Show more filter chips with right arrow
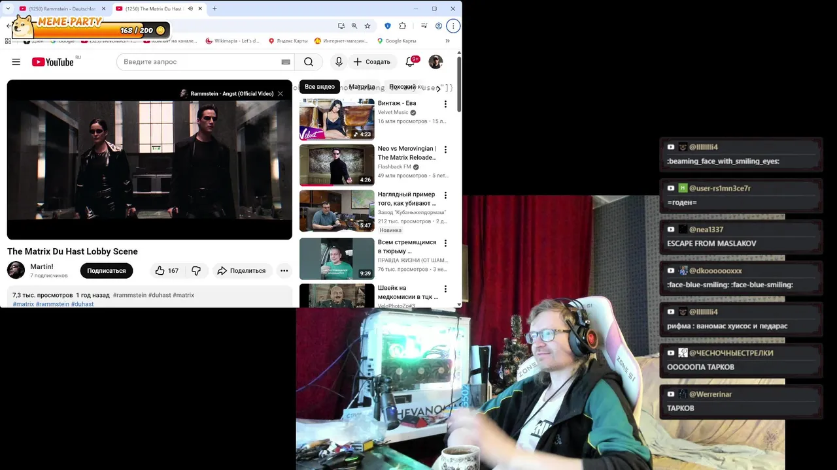 click(438, 87)
